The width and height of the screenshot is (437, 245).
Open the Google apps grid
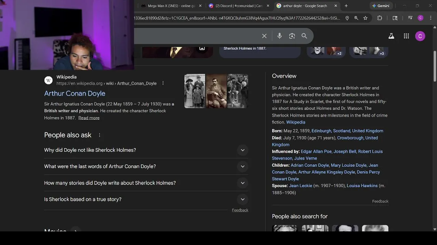pyautogui.click(x=406, y=36)
